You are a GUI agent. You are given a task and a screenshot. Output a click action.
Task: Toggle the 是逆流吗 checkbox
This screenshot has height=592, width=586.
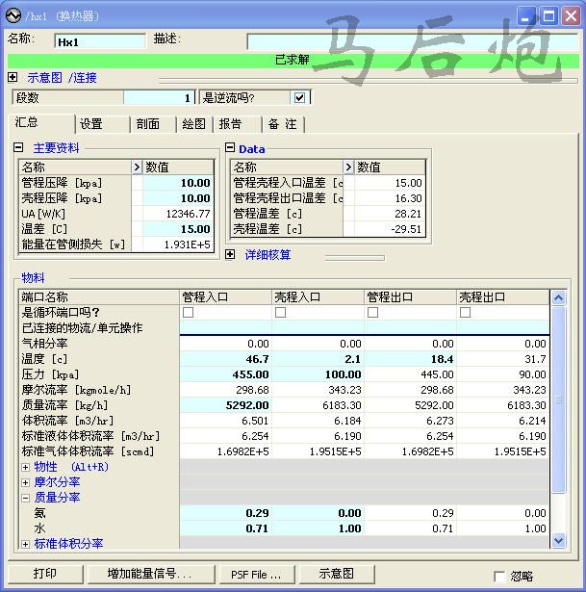(x=300, y=98)
